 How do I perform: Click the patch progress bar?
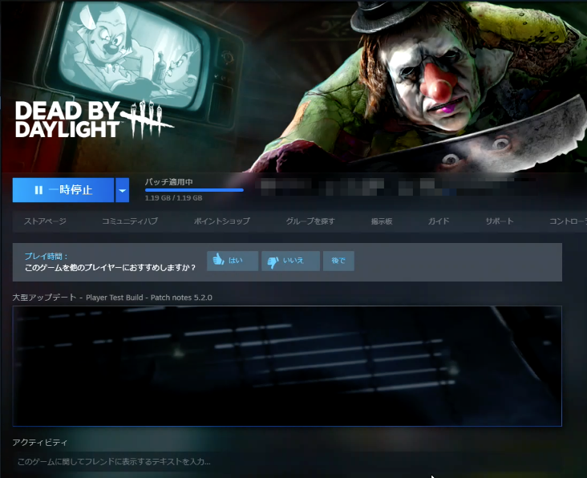(194, 190)
